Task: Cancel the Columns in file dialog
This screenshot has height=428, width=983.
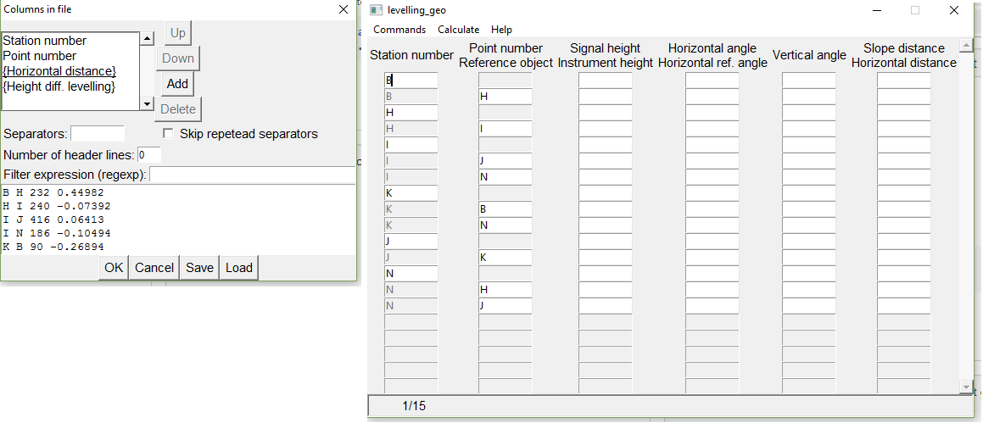Action: (x=154, y=268)
